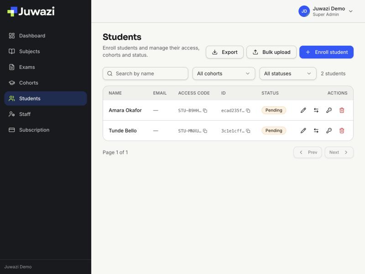Open the All cohorts dropdown
Screen dimensions: 365x274
point(224,74)
